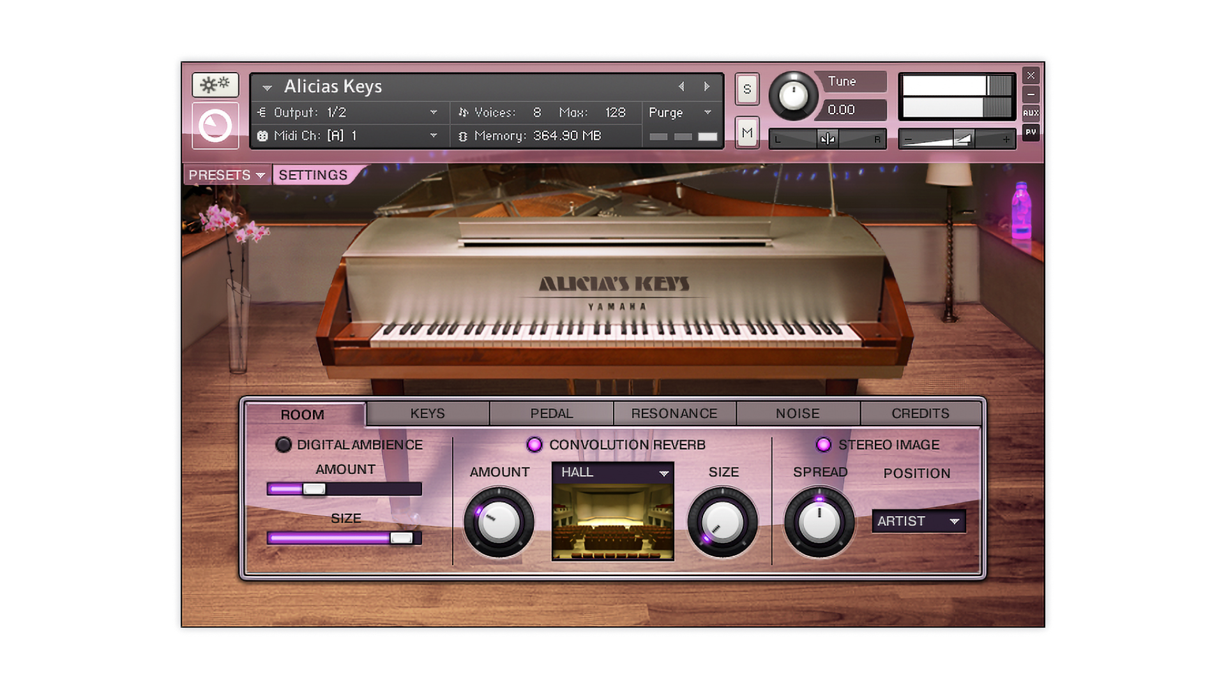
Task: Mute the instrument with M button
Action: point(747,133)
